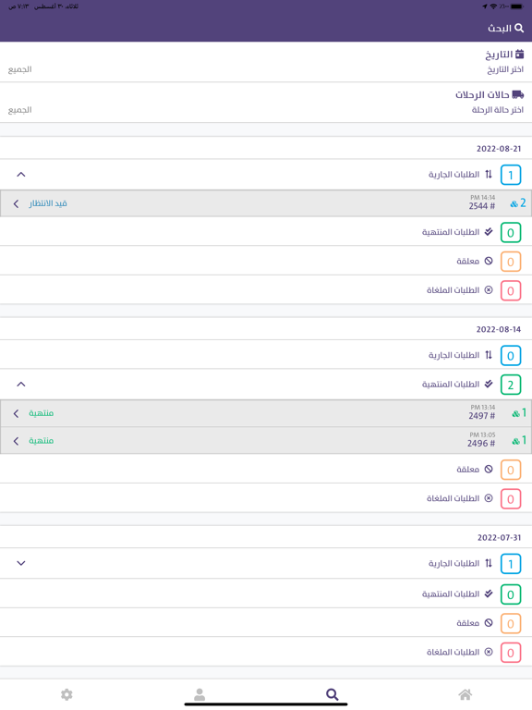Click double-check icon under 2022-07-31

(x=489, y=594)
